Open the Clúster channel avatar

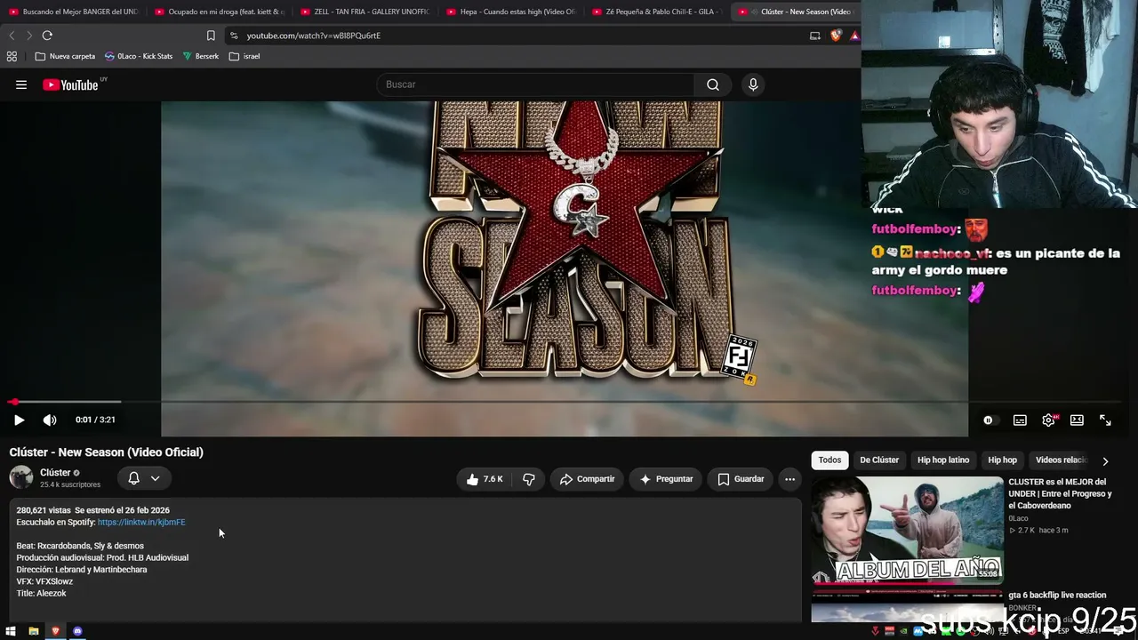(21, 477)
